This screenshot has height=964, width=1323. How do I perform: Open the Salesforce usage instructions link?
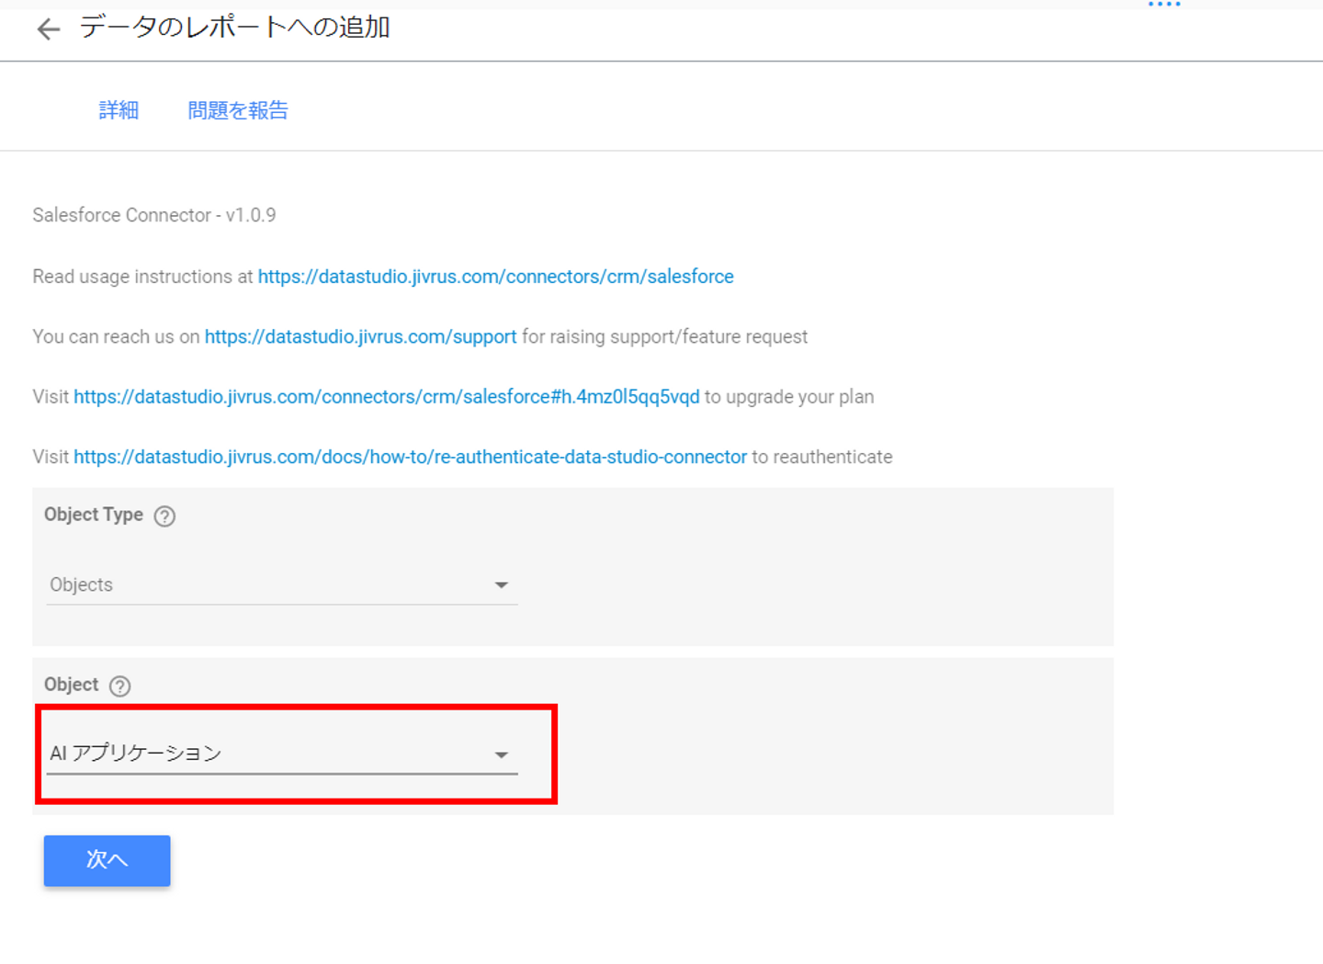pyautogui.click(x=496, y=277)
